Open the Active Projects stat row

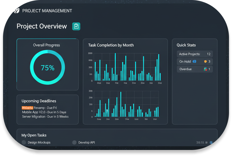pos(194,54)
